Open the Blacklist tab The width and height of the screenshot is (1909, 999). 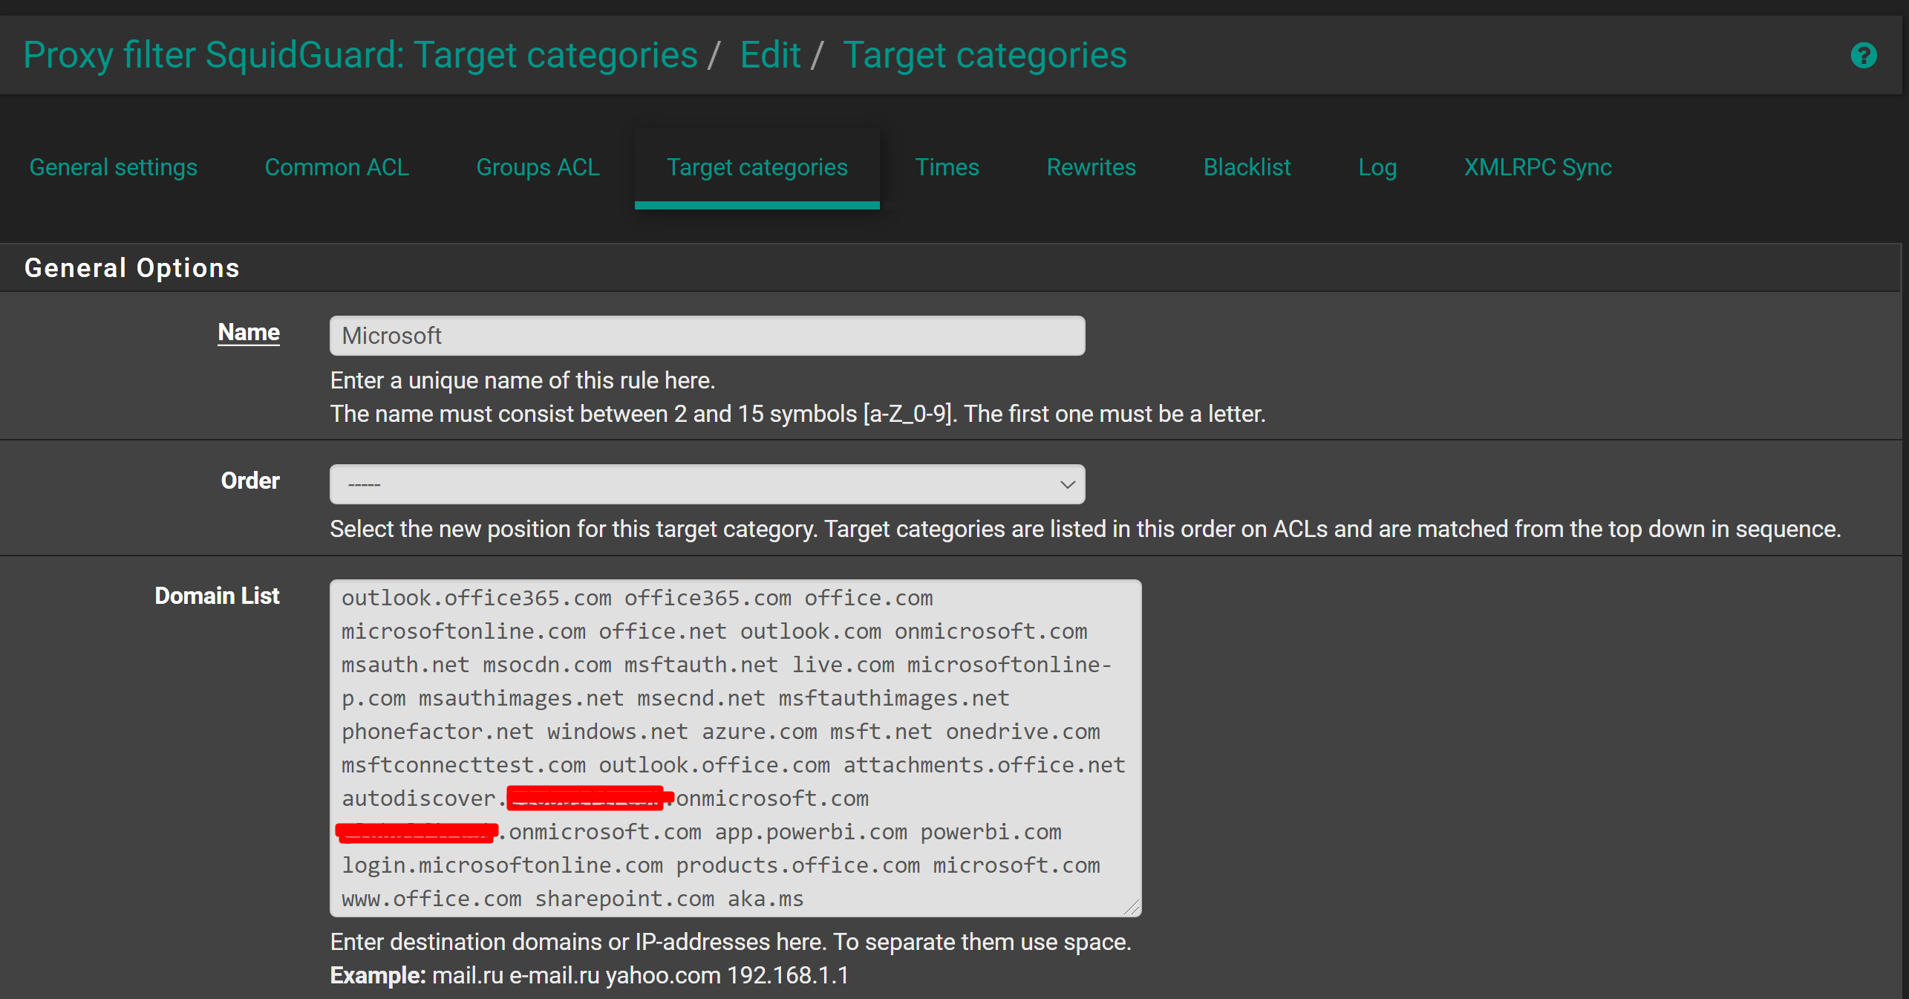click(1247, 167)
